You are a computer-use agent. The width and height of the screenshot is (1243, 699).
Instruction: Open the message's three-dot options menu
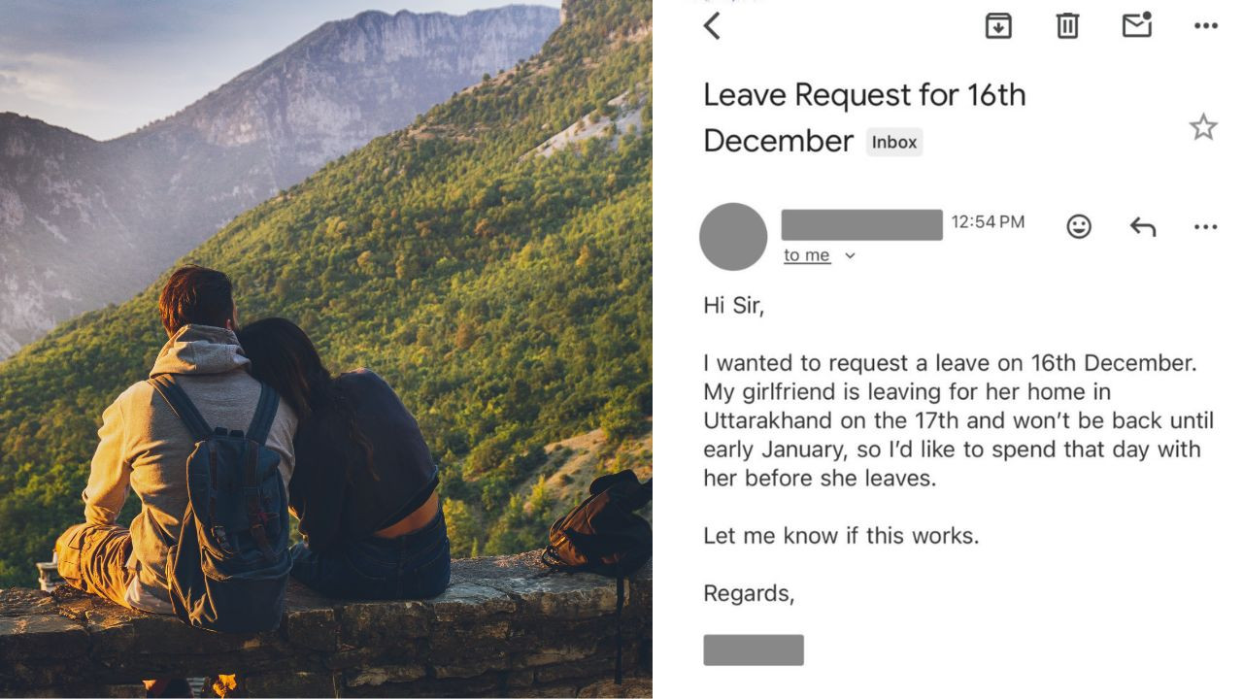click(x=1205, y=227)
